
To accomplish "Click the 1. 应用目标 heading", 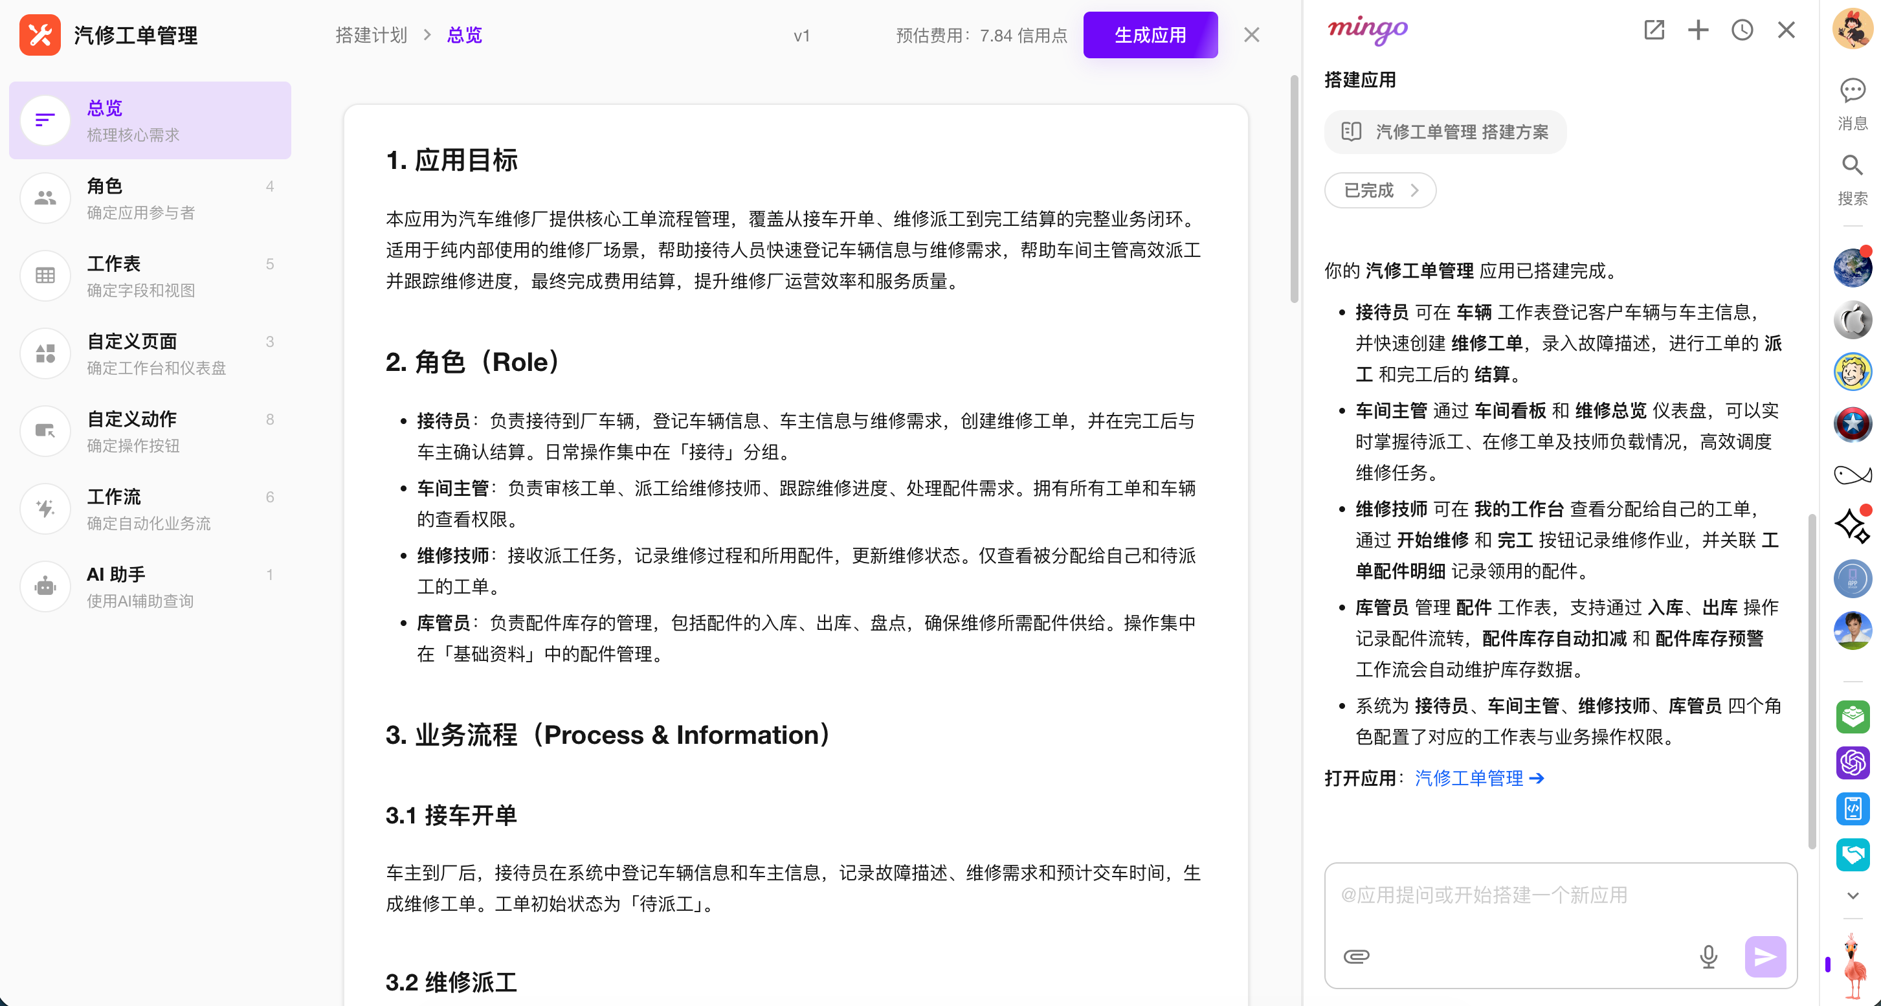I will [451, 160].
